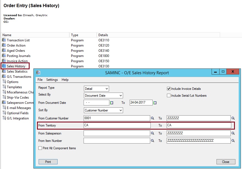Select the Miscellaneous Charges icon

[x=4, y=92]
